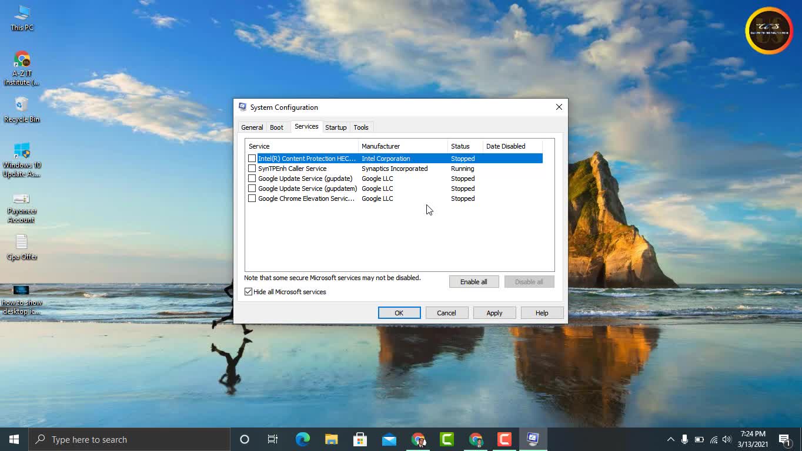The height and width of the screenshot is (451, 802).
Task: Click the Disable all button
Action: [x=529, y=282]
